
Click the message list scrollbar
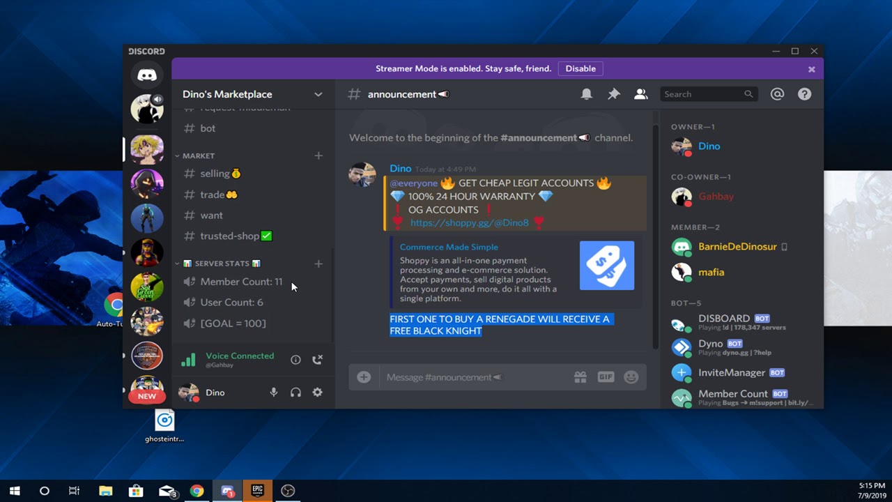coord(654,236)
